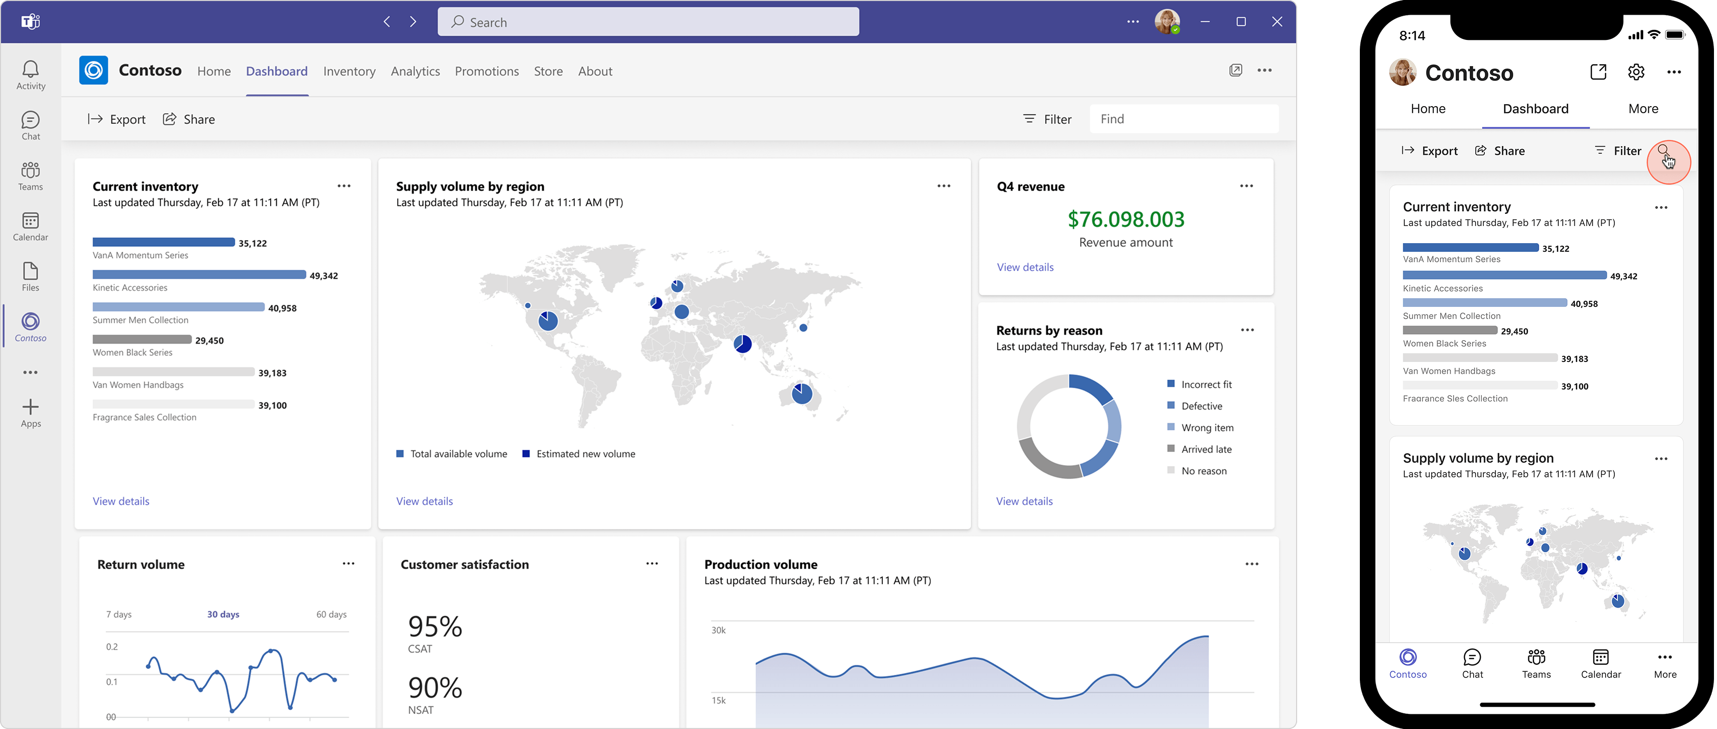Click the Find input field
1717x729 pixels.
point(1184,119)
